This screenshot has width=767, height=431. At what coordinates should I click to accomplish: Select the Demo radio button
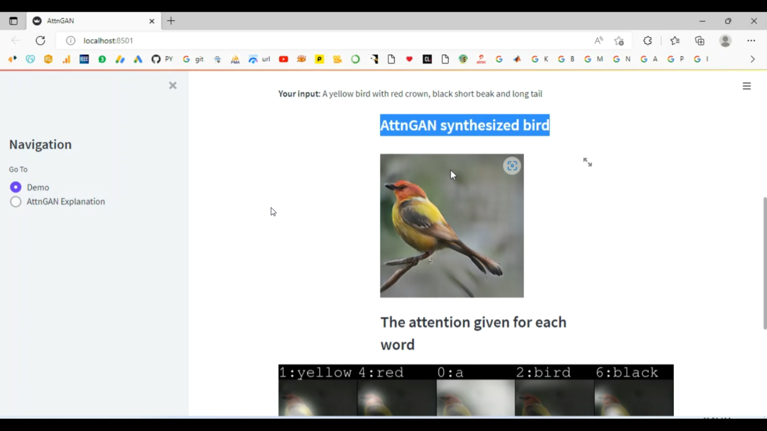(x=15, y=187)
